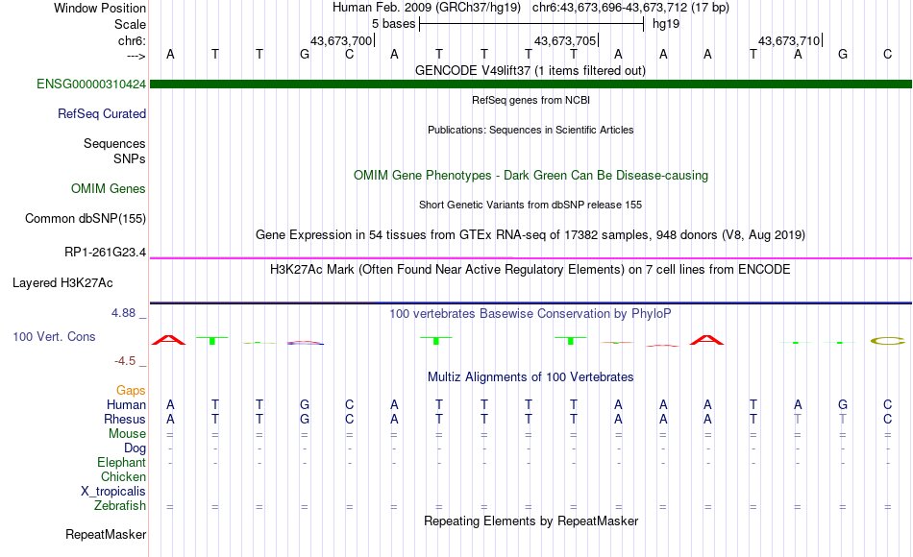The image size is (913, 557).
Task: Click the OMIM Genes track label
Action: point(109,188)
